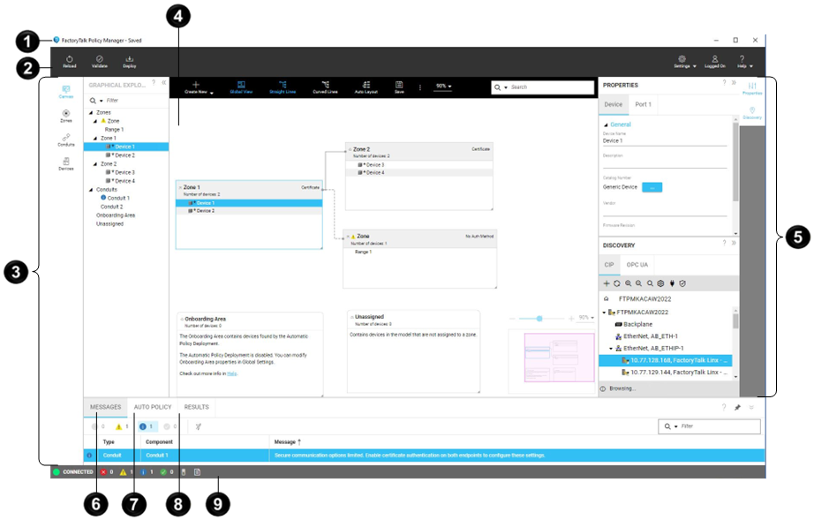Open the Properties side tab icon

[x=752, y=87]
